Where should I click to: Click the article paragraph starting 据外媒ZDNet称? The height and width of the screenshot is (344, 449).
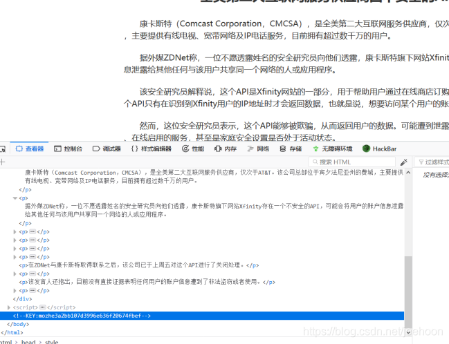pyautogui.click(x=286, y=64)
